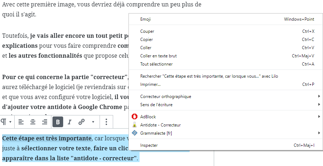Open Inspecter from context menu
323x166 pixels.
coord(149,145)
